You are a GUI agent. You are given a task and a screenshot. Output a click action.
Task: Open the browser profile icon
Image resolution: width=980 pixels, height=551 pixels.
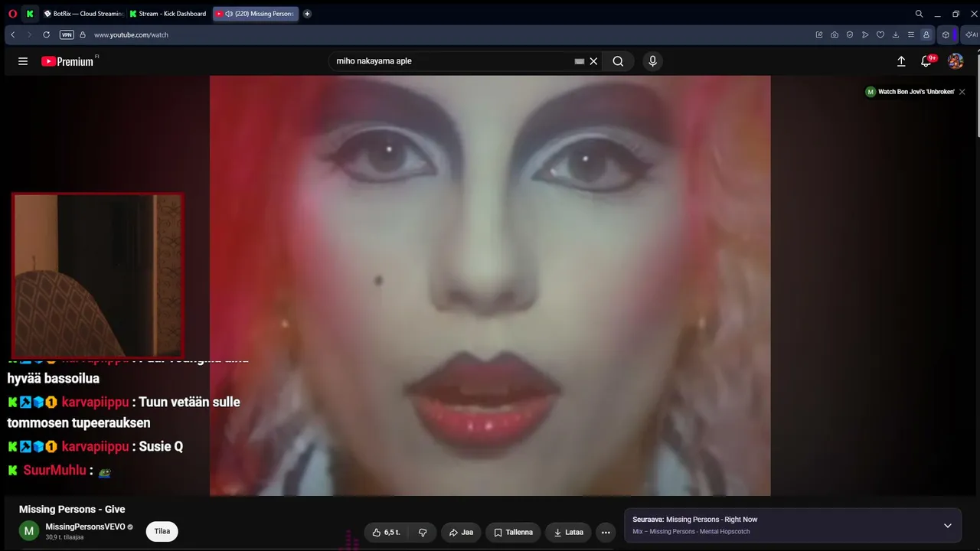coord(926,34)
